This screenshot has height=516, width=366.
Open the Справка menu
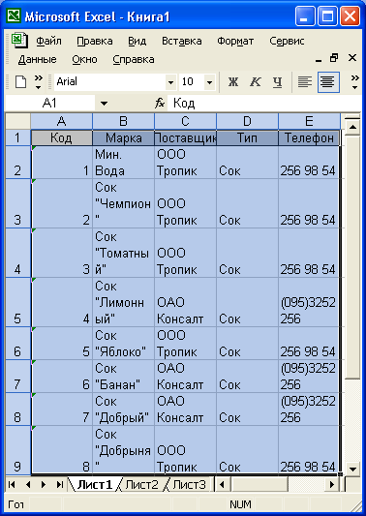[134, 60]
